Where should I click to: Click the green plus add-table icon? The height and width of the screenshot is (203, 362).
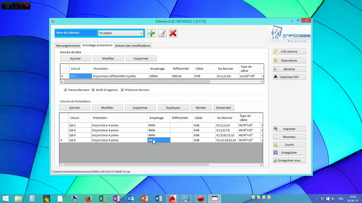pyautogui.click(x=151, y=33)
